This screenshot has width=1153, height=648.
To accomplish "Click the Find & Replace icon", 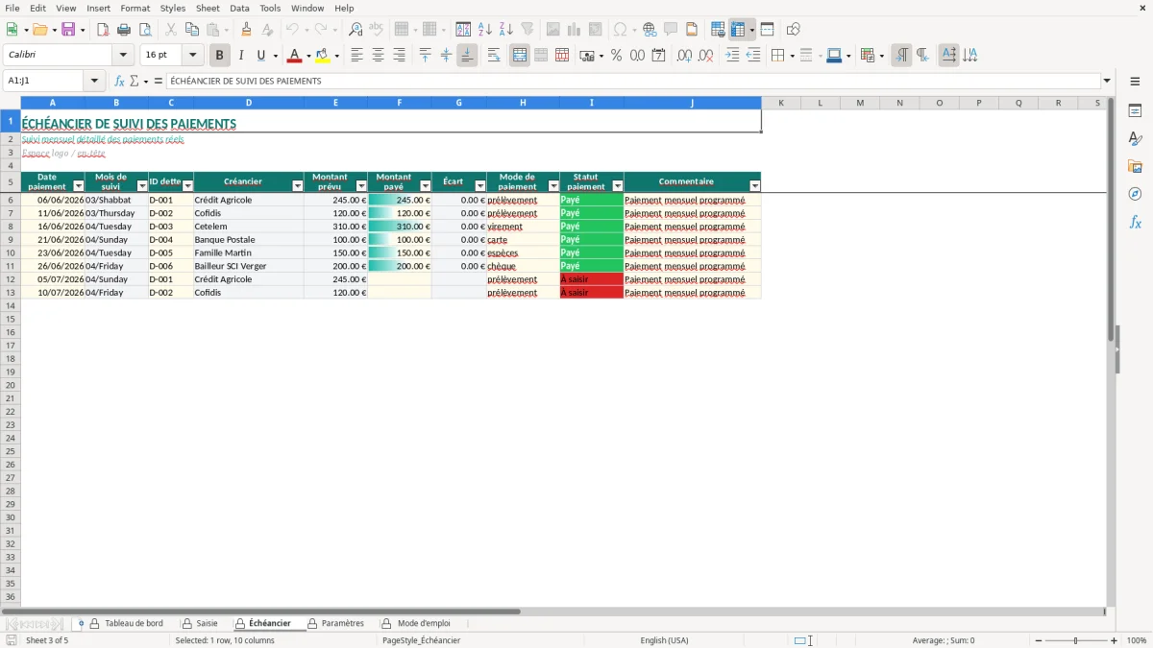I will point(356,30).
